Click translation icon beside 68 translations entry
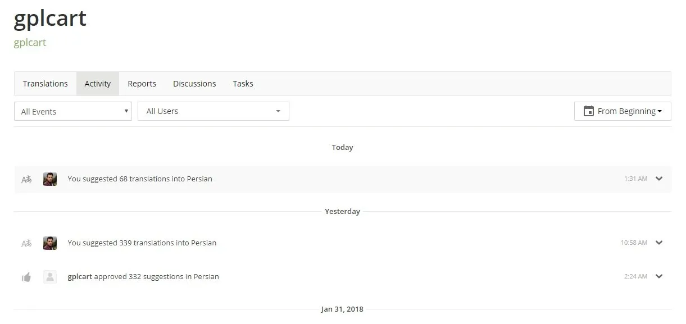 coord(26,180)
